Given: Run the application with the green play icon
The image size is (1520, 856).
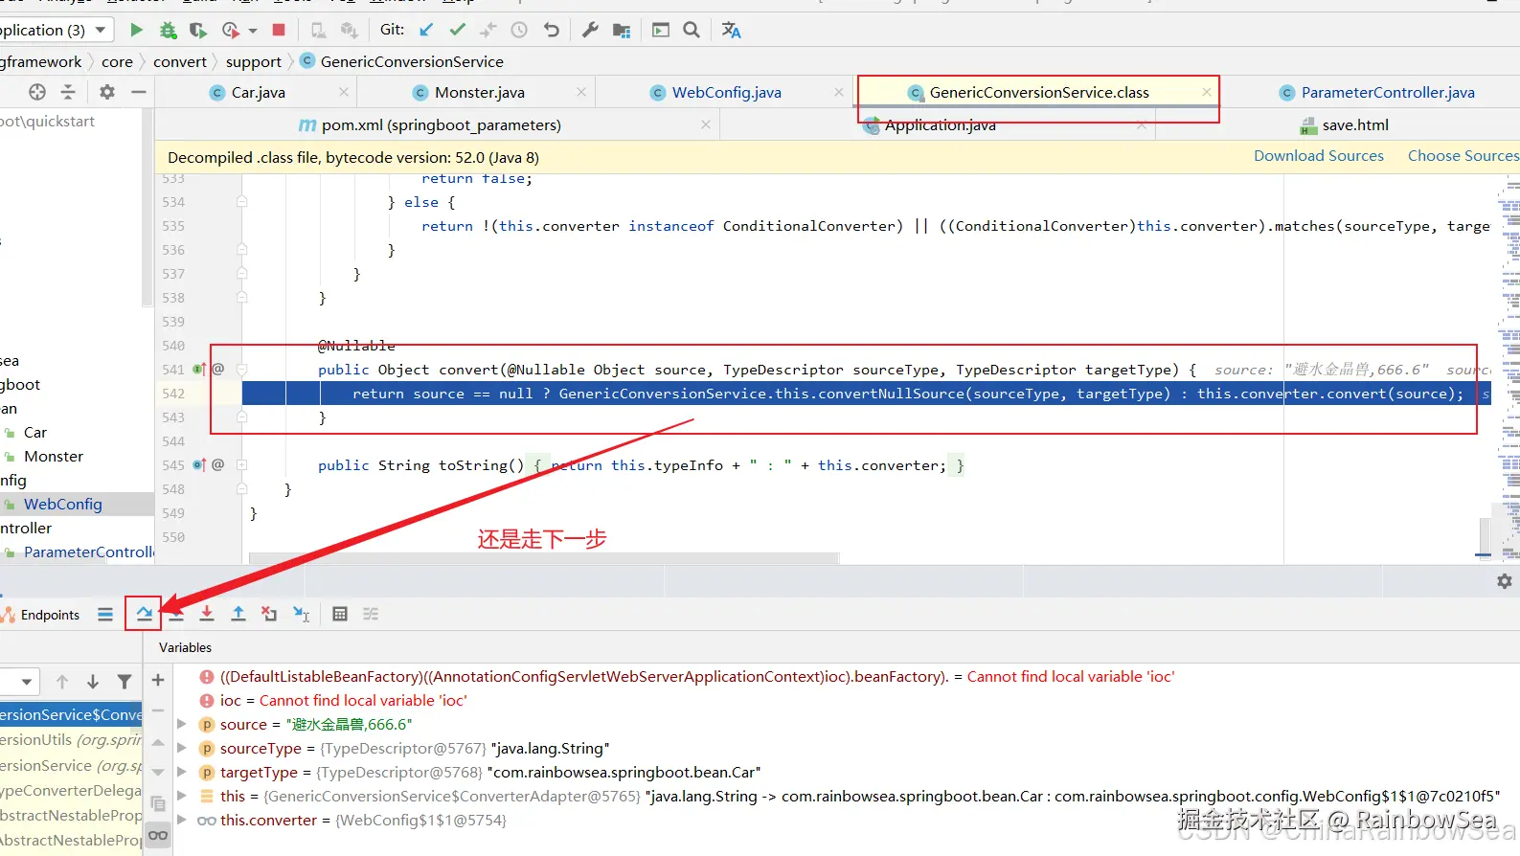Looking at the screenshot, I should tap(136, 30).
